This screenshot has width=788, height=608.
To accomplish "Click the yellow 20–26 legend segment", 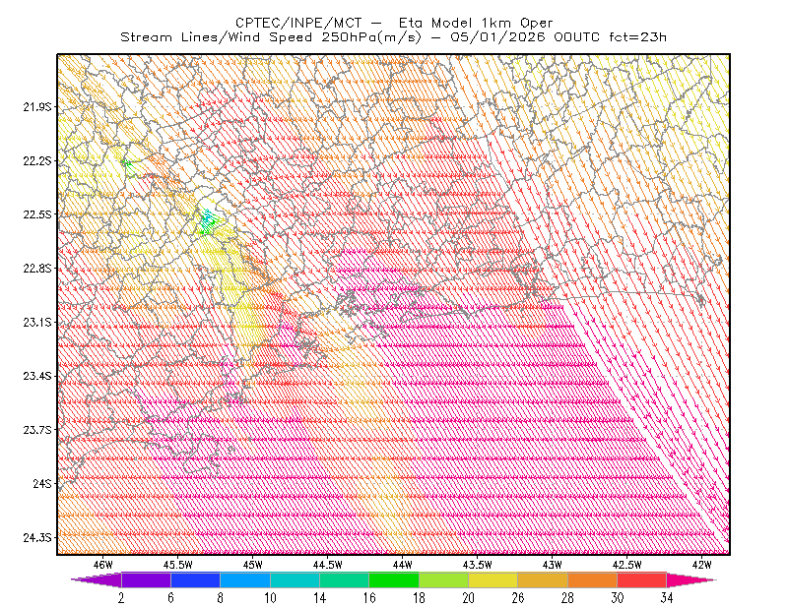I will coord(493,579).
